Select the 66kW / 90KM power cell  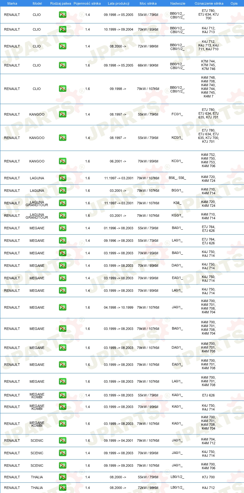point(148,65)
